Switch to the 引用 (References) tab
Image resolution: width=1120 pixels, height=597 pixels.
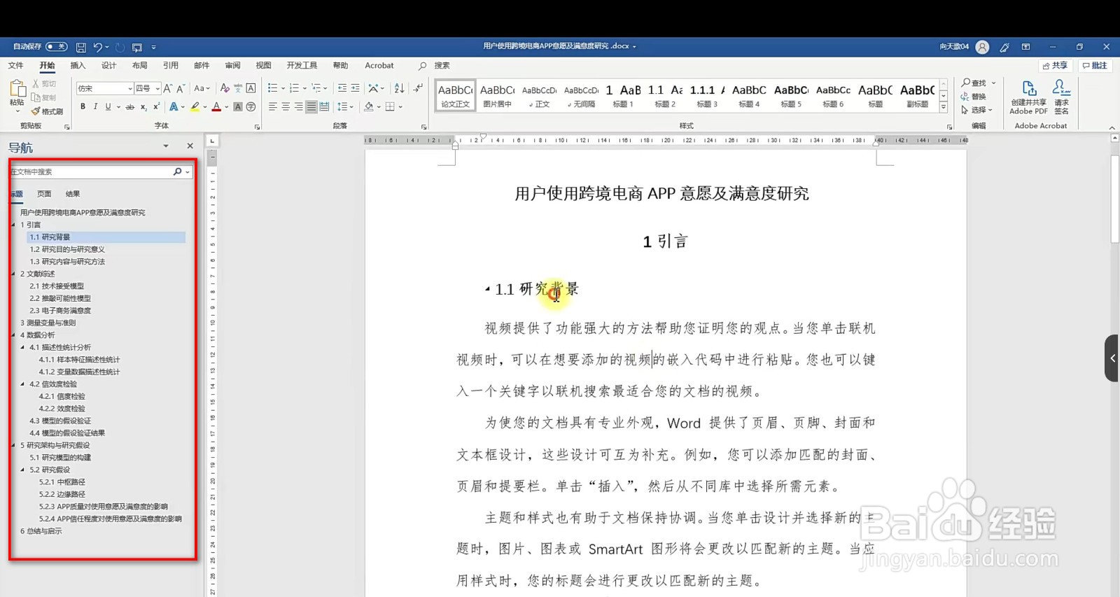point(171,66)
